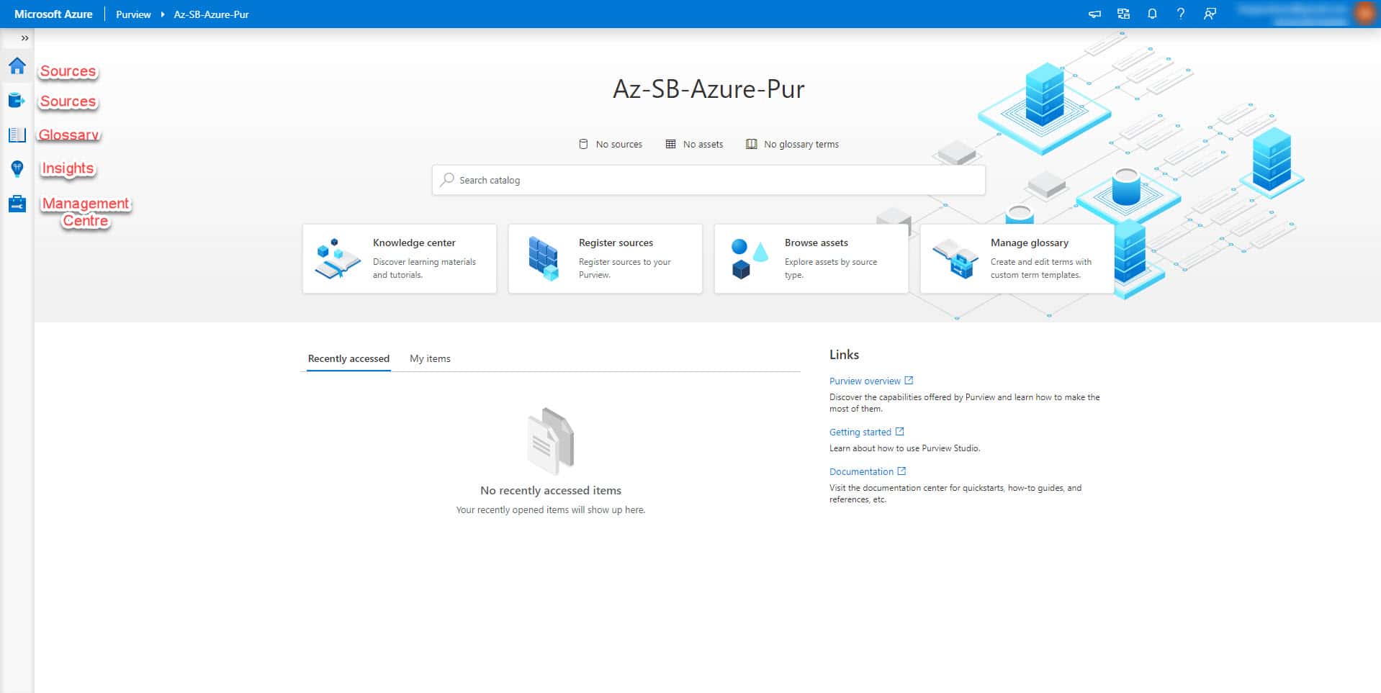Viewport: 1381px width, 693px height.
Task: Open the release announcements megaphone icon
Action: point(1094,14)
